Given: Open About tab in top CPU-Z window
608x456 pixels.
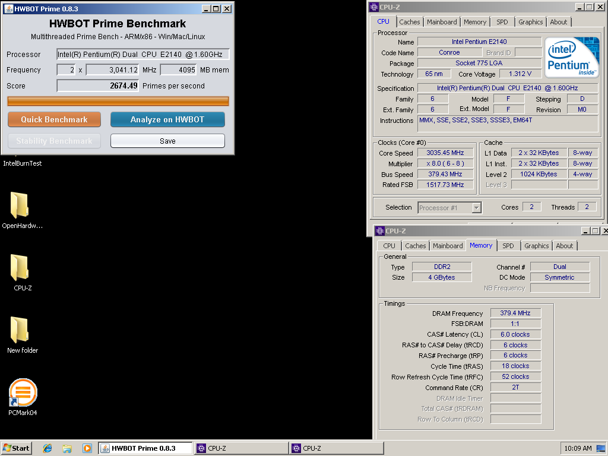Looking at the screenshot, I should pyautogui.click(x=558, y=22).
